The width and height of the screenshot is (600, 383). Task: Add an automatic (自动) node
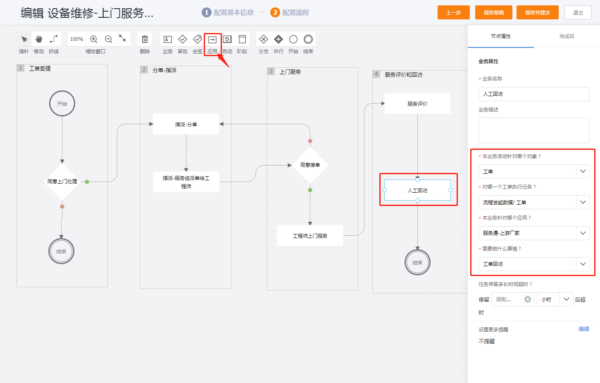(227, 39)
